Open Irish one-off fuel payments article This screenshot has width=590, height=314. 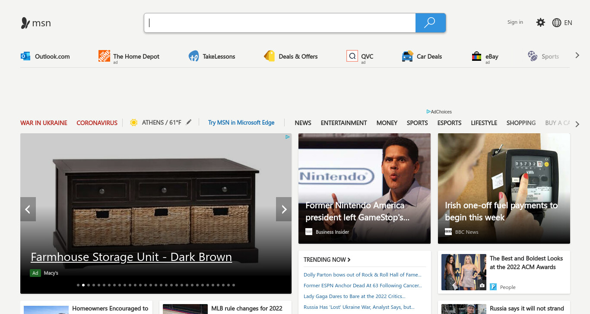[x=504, y=188]
